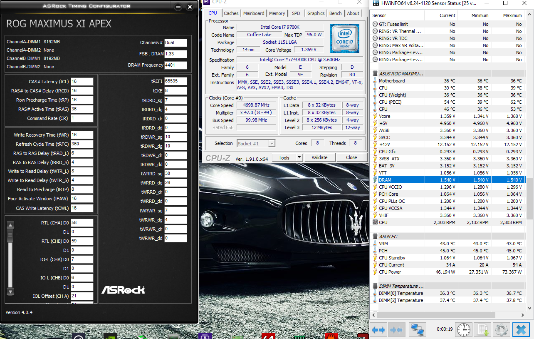Image resolution: width=534 pixels, height=339 pixels.
Task: Collapse the ASUS EC sensor group
Action: (388, 237)
